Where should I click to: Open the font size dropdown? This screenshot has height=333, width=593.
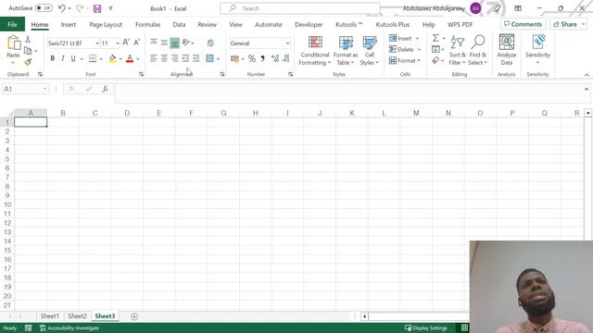point(118,43)
